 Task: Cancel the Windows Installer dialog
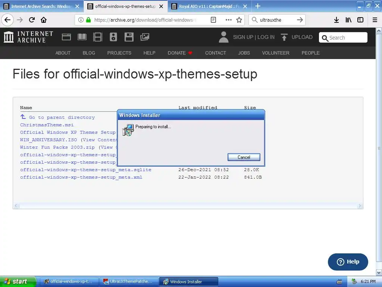(x=244, y=157)
